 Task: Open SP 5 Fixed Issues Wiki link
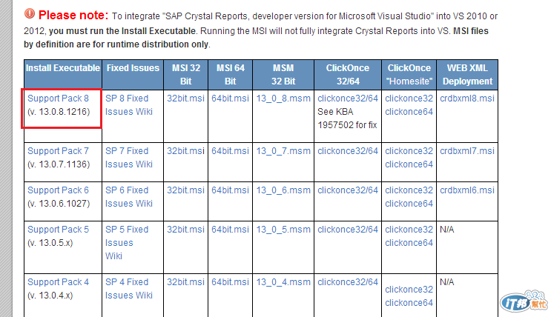pyautogui.click(x=127, y=243)
